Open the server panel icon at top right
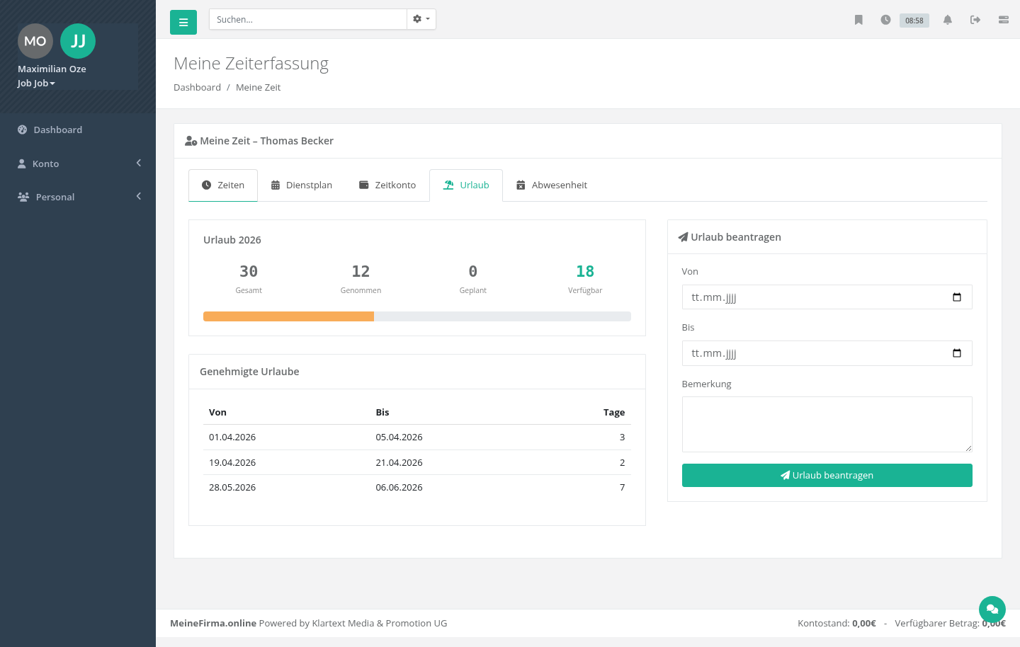The height and width of the screenshot is (647, 1020). click(x=1004, y=20)
